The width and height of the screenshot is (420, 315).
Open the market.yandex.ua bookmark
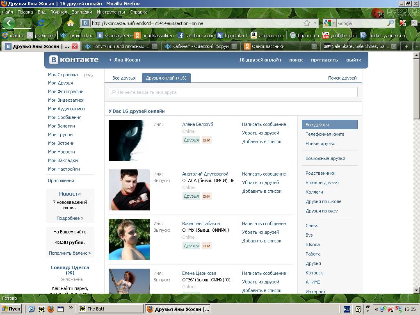(383, 35)
